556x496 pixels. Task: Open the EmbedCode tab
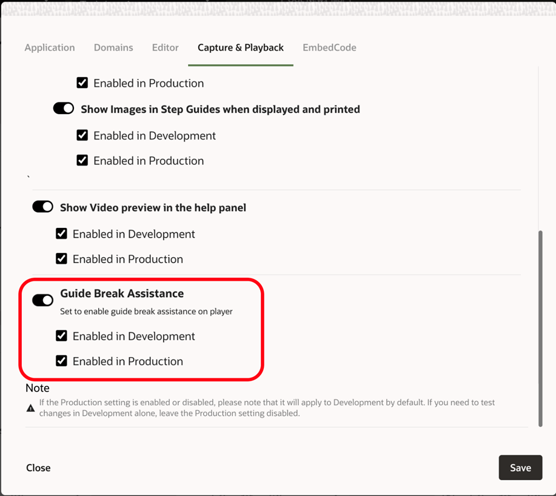(x=329, y=47)
